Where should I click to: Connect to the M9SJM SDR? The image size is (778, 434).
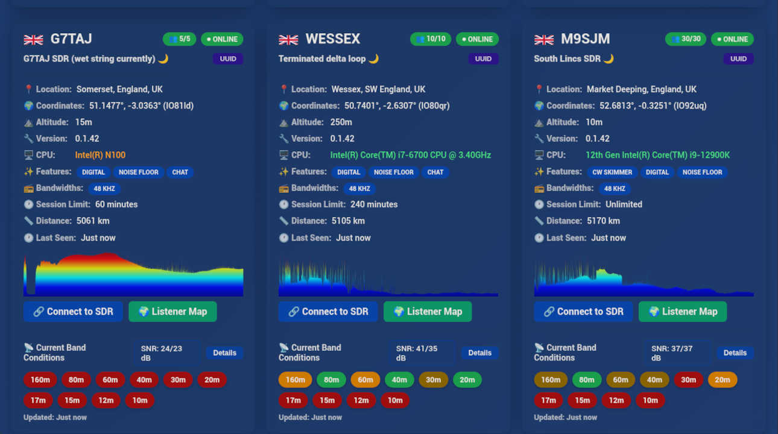pyautogui.click(x=583, y=312)
